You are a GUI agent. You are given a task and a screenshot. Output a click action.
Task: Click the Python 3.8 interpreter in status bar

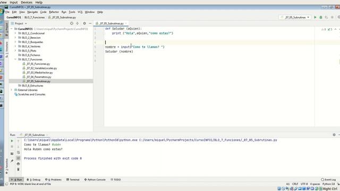click(328, 184)
